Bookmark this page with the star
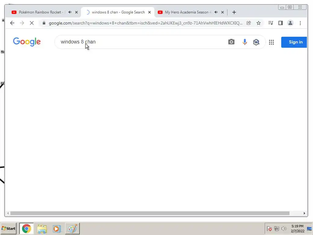 [259, 23]
